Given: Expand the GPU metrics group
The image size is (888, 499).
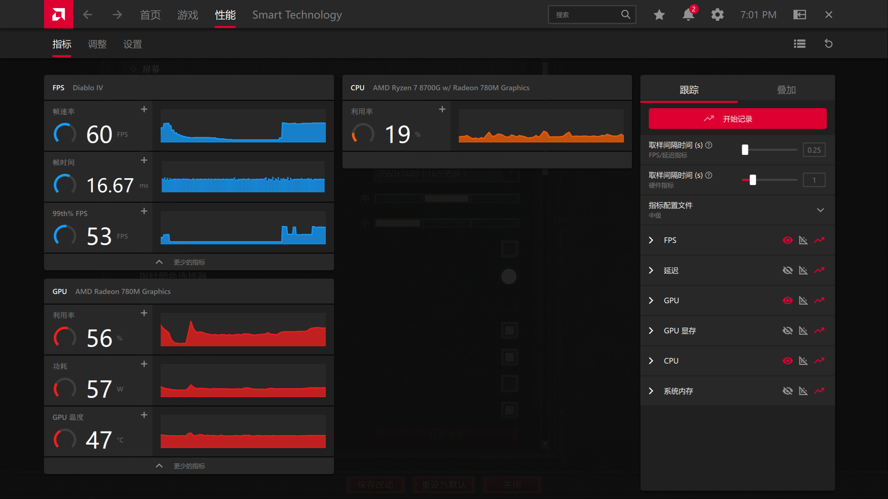Looking at the screenshot, I should click(x=651, y=300).
